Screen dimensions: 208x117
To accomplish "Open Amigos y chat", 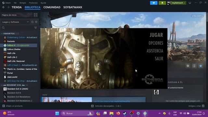I will [x=196, y=106].
